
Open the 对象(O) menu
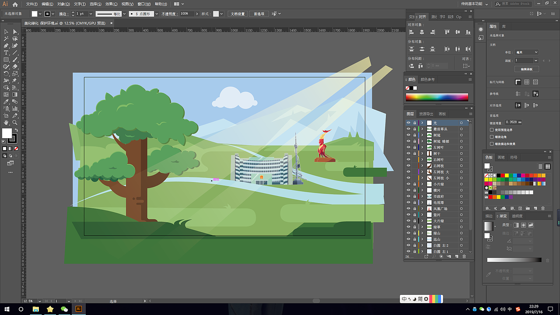[63, 4]
